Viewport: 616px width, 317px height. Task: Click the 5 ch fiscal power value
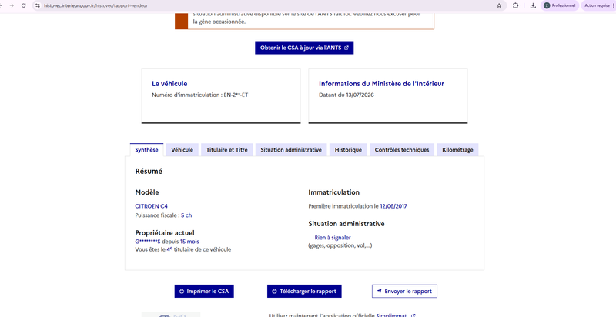point(186,215)
